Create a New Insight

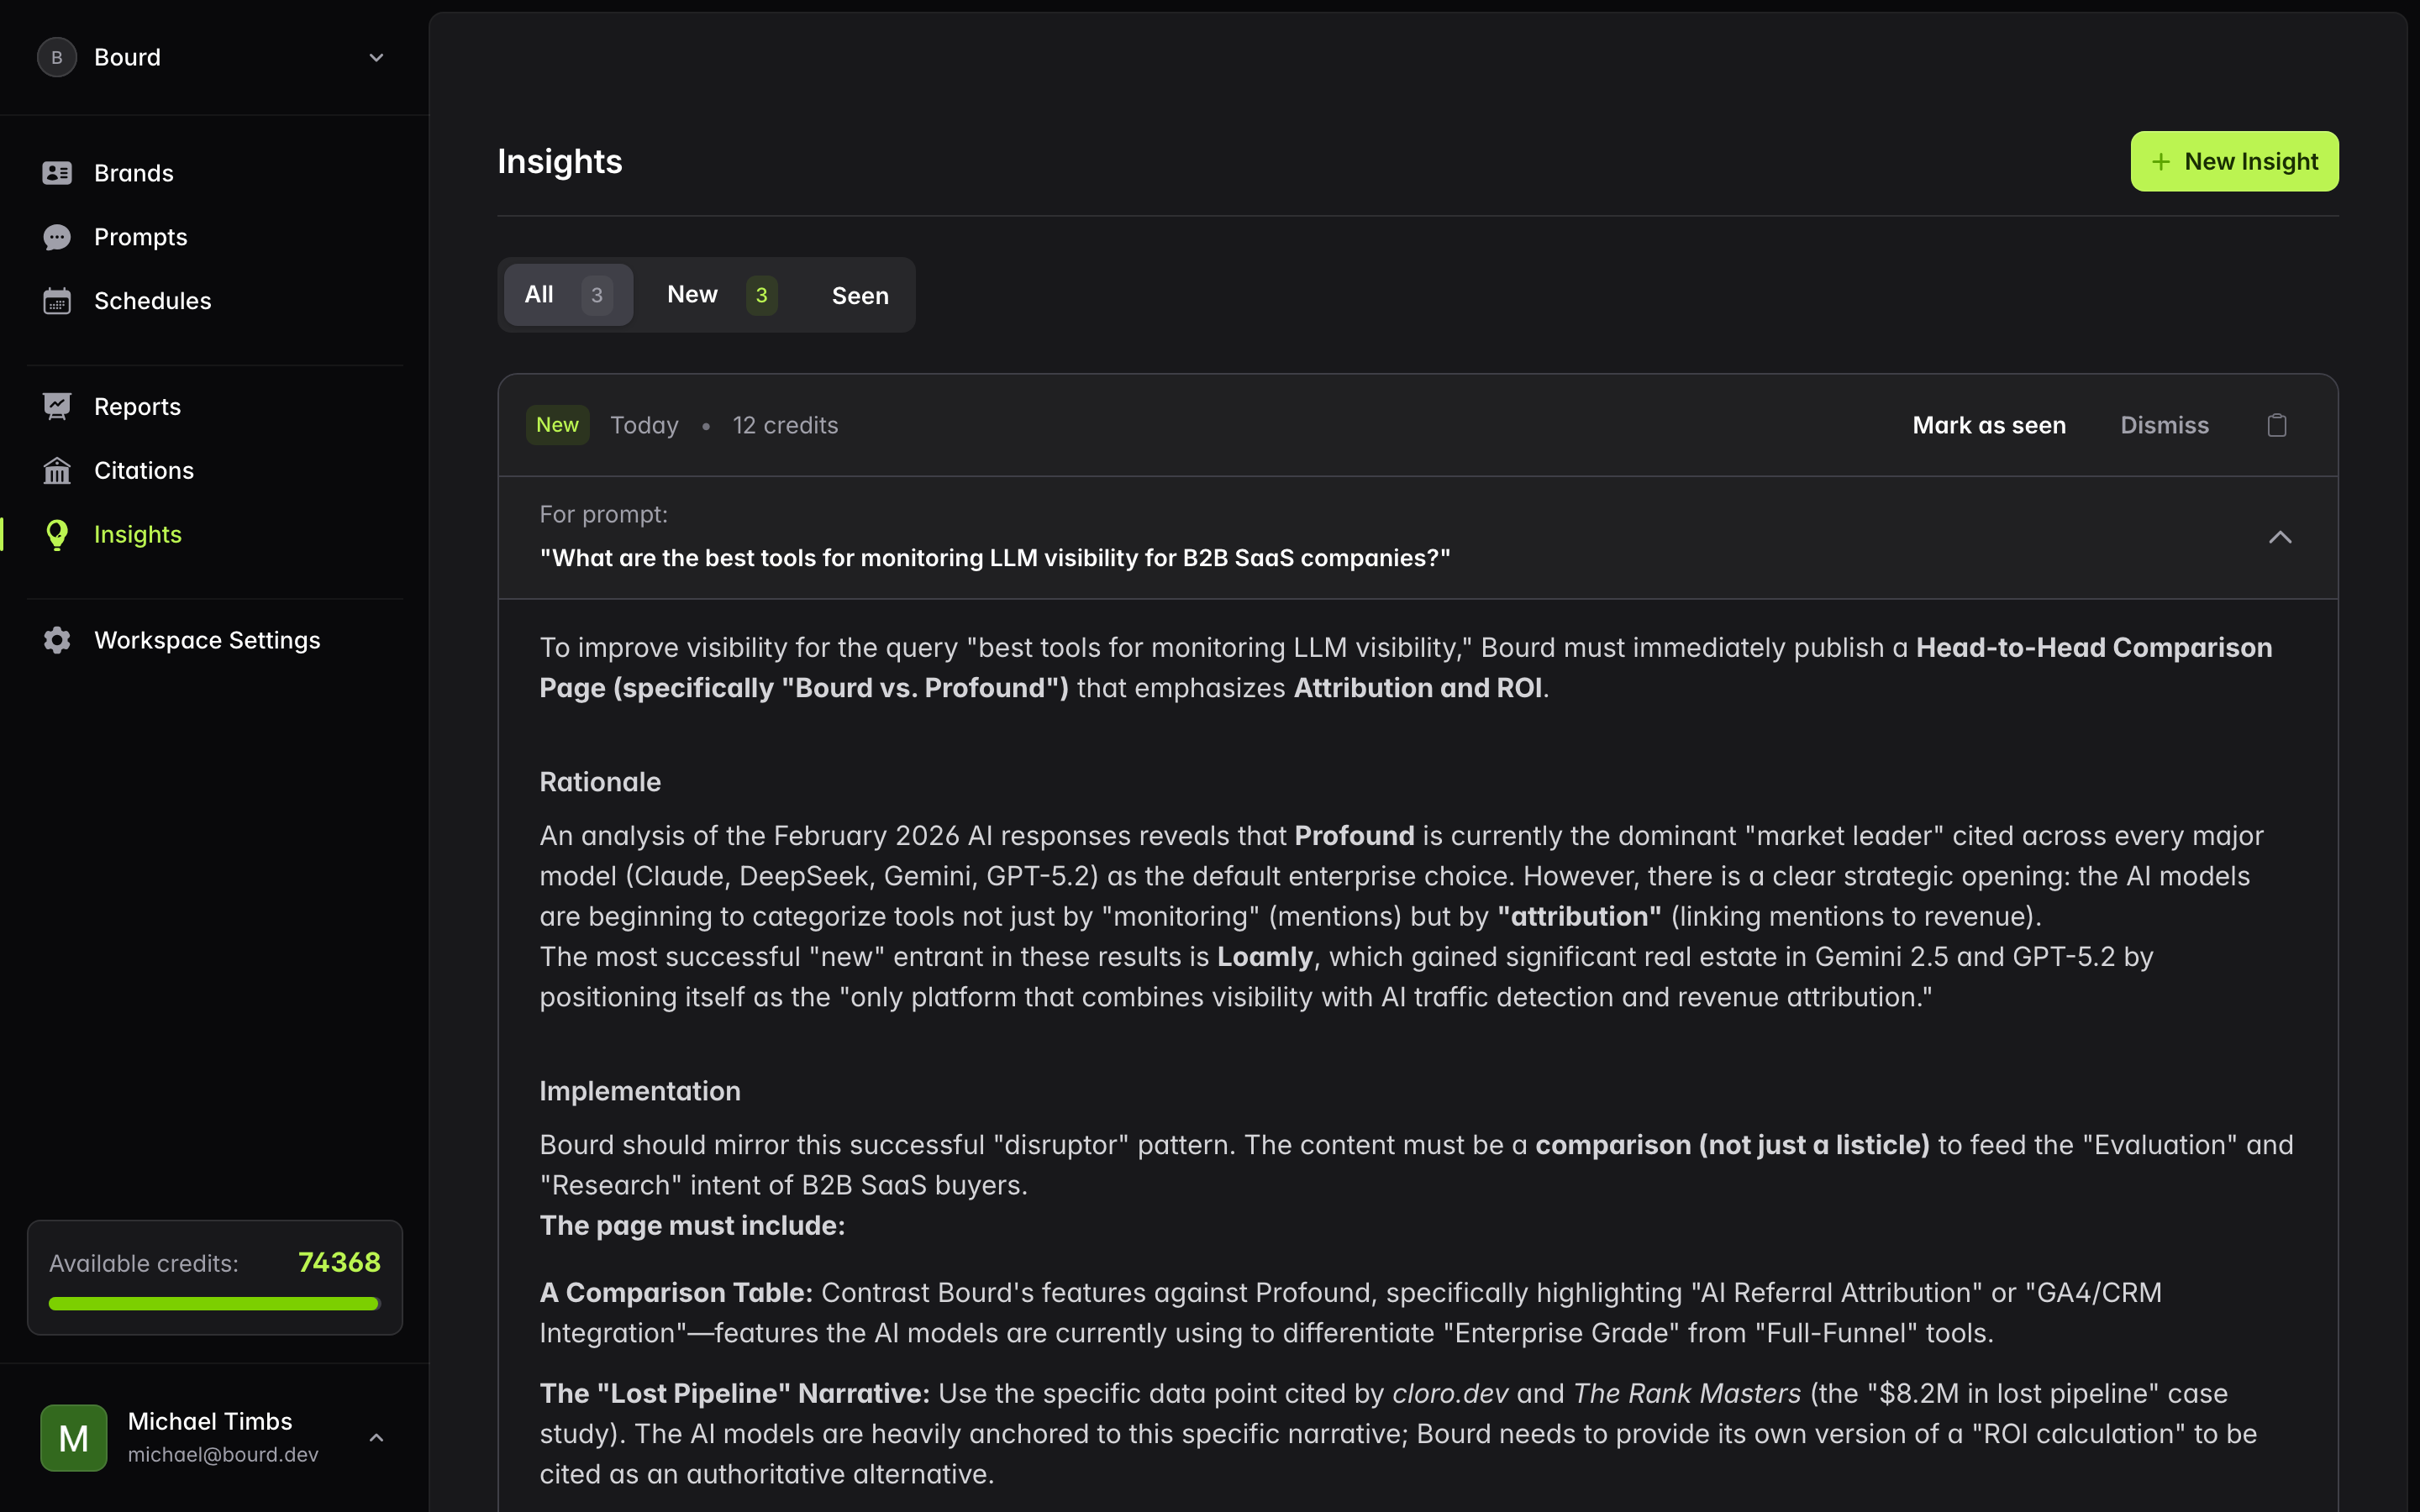[2234, 161]
